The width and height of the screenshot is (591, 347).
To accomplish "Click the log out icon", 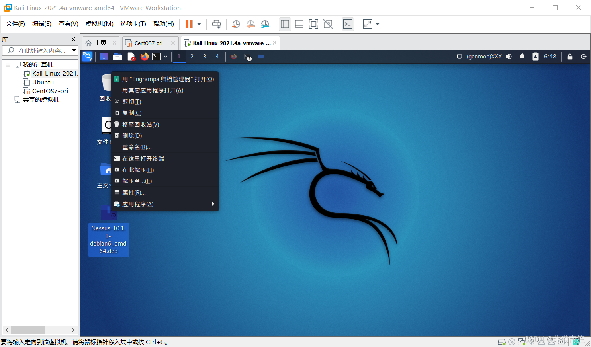I will point(583,57).
